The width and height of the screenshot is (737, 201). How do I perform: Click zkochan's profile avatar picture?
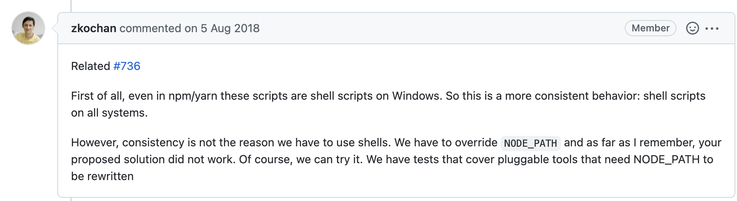(x=28, y=28)
